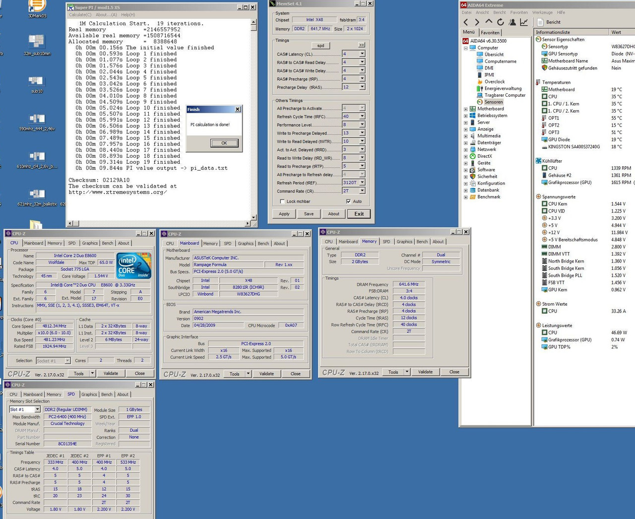635x519 pixels.
Task: Click the Save button in MemSet
Action: [x=309, y=214]
